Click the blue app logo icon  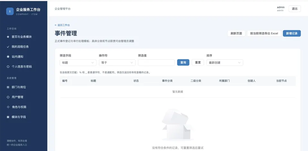[10, 12]
